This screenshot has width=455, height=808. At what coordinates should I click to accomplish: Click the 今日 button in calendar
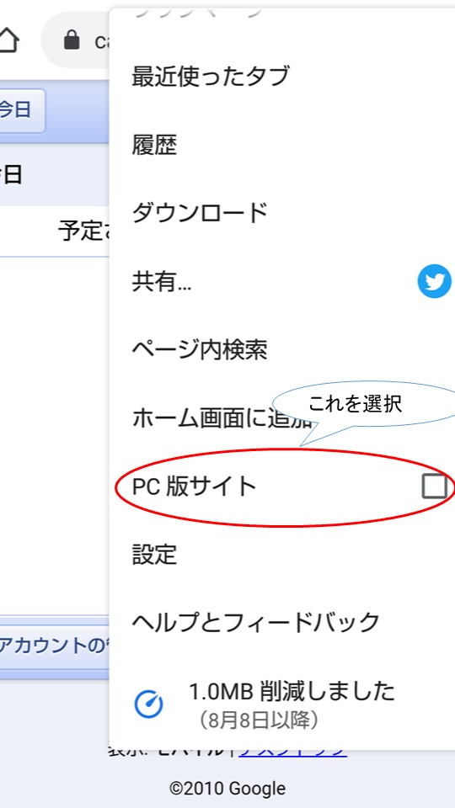pyautogui.click(x=22, y=110)
